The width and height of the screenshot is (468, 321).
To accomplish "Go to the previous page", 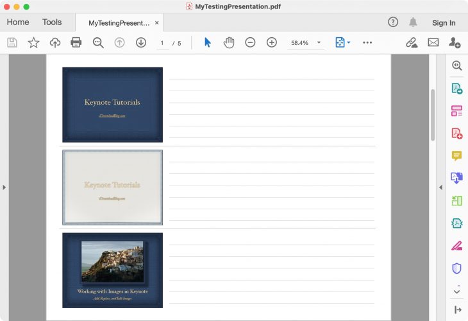I will point(119,43).
